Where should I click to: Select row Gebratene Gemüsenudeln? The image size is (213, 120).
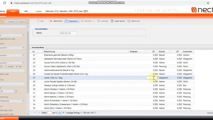112,59
